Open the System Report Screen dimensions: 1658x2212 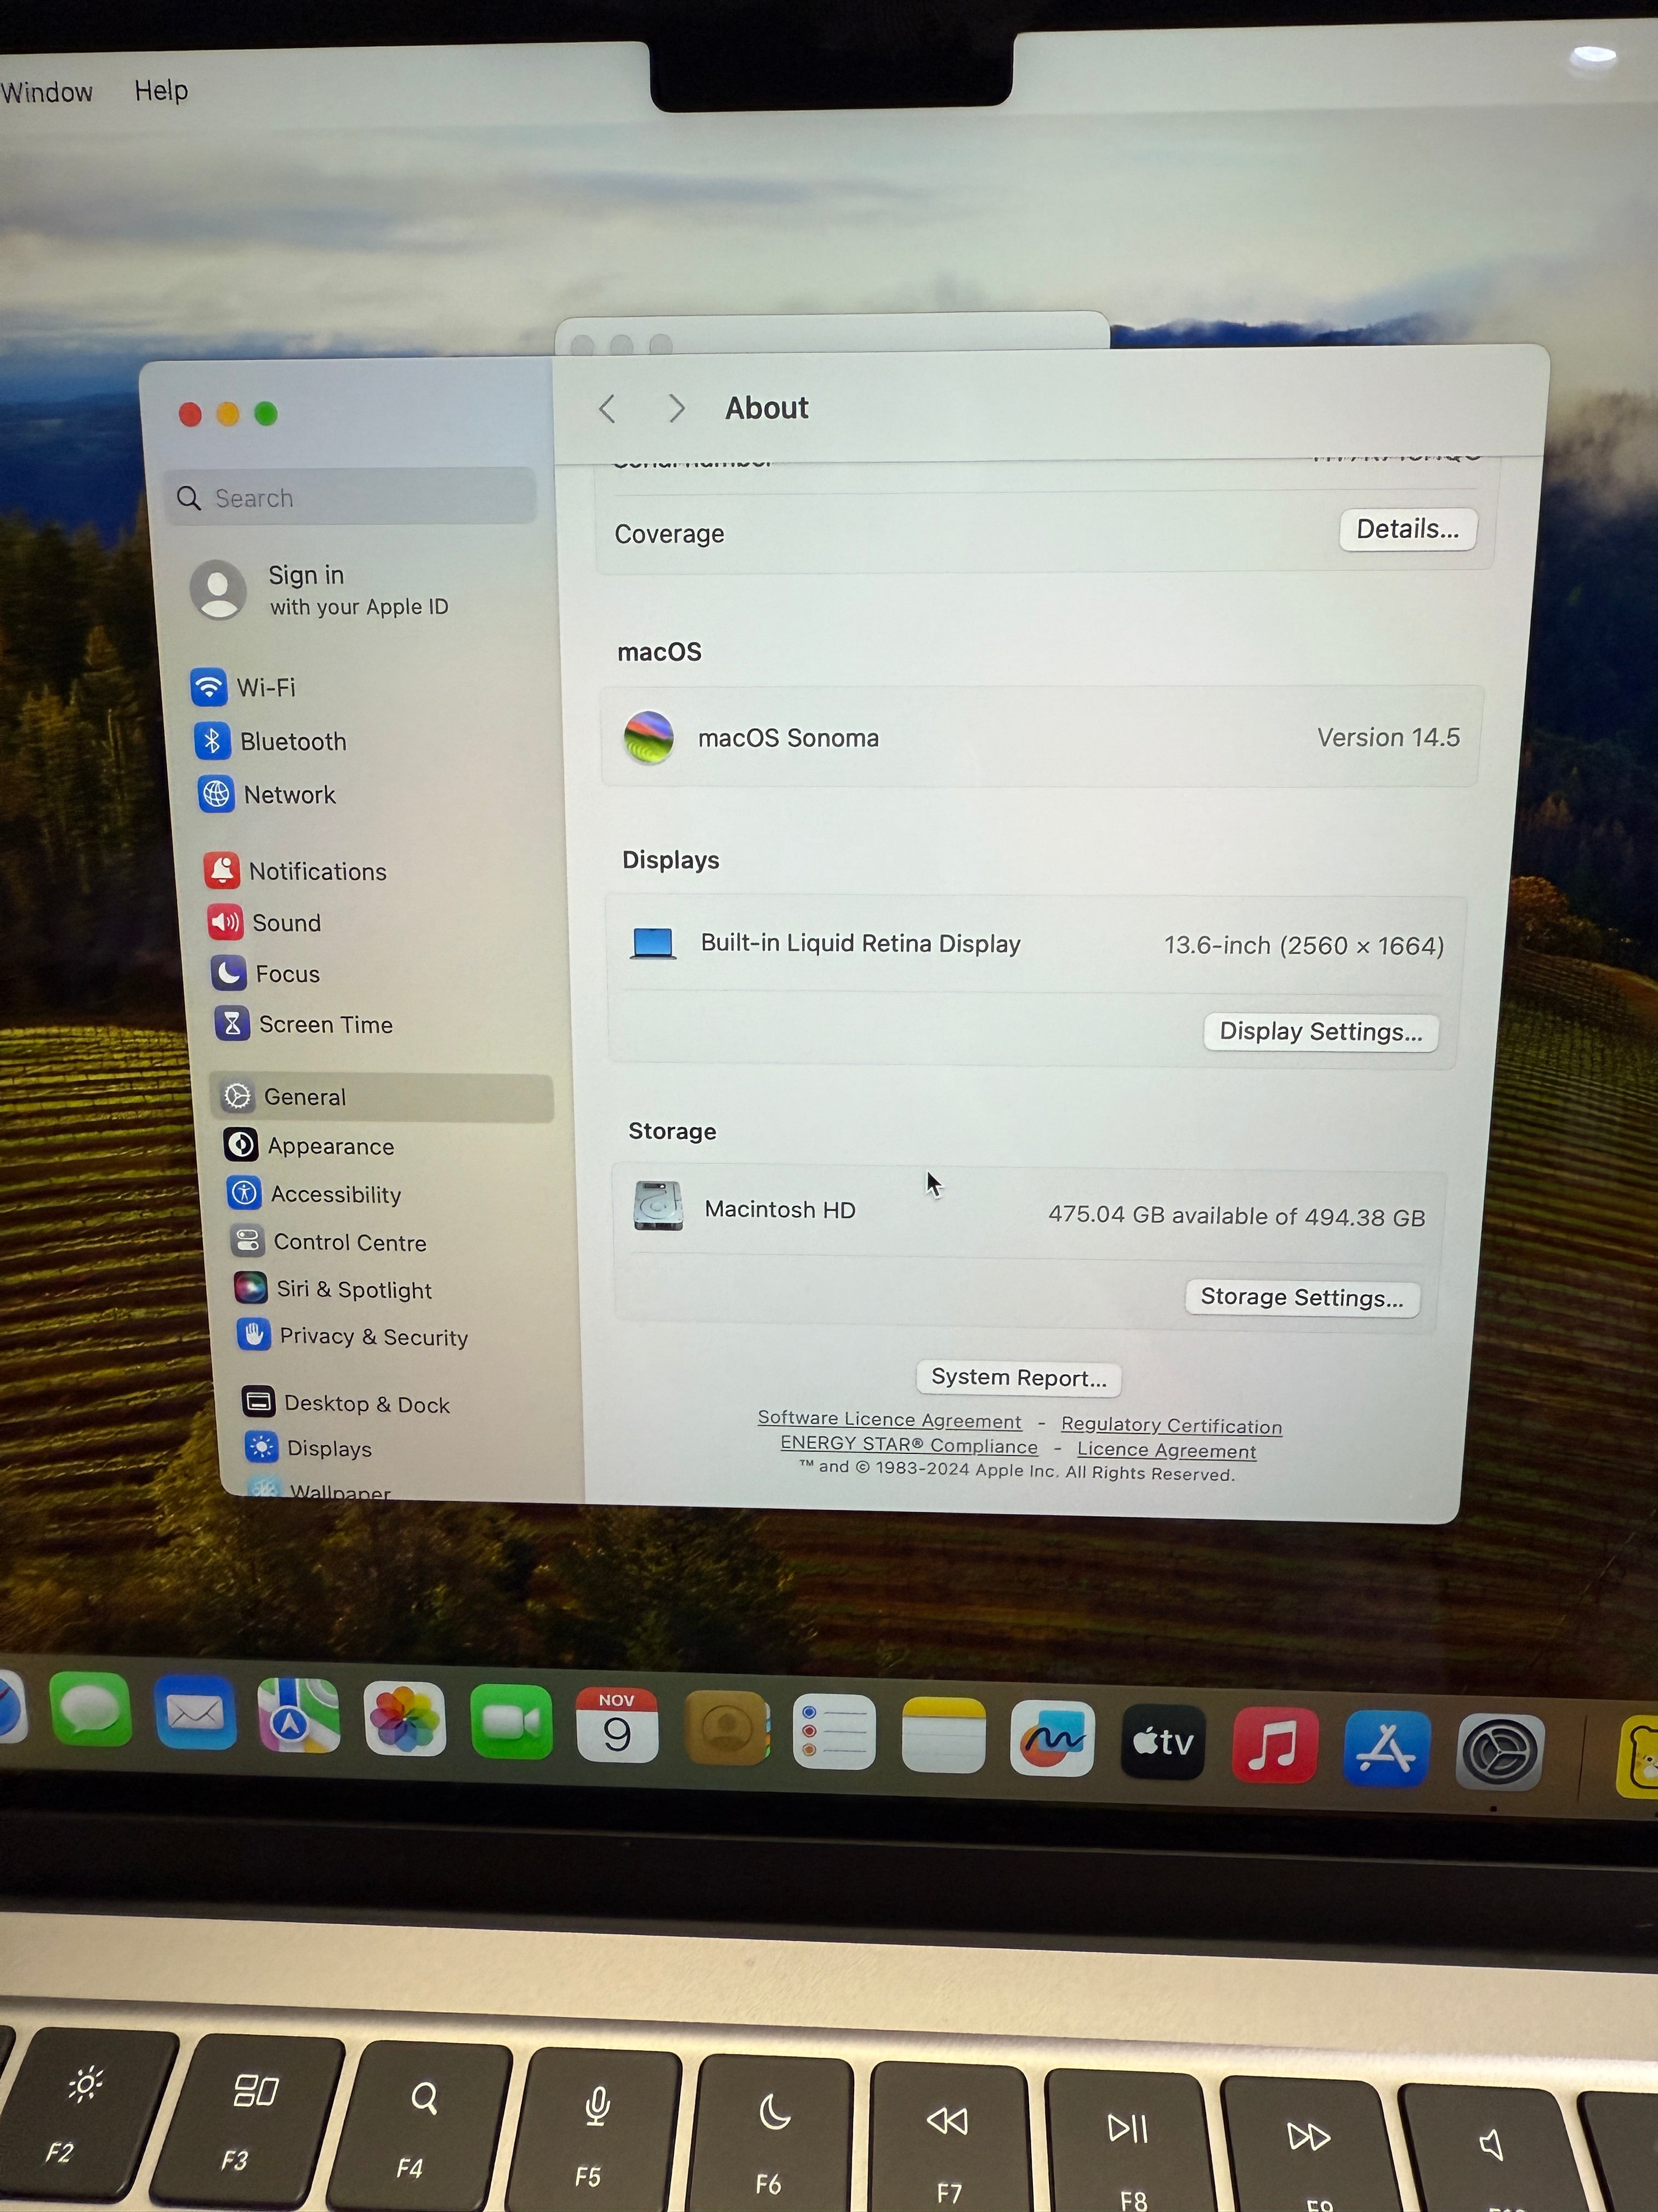coord(1018,1377)
